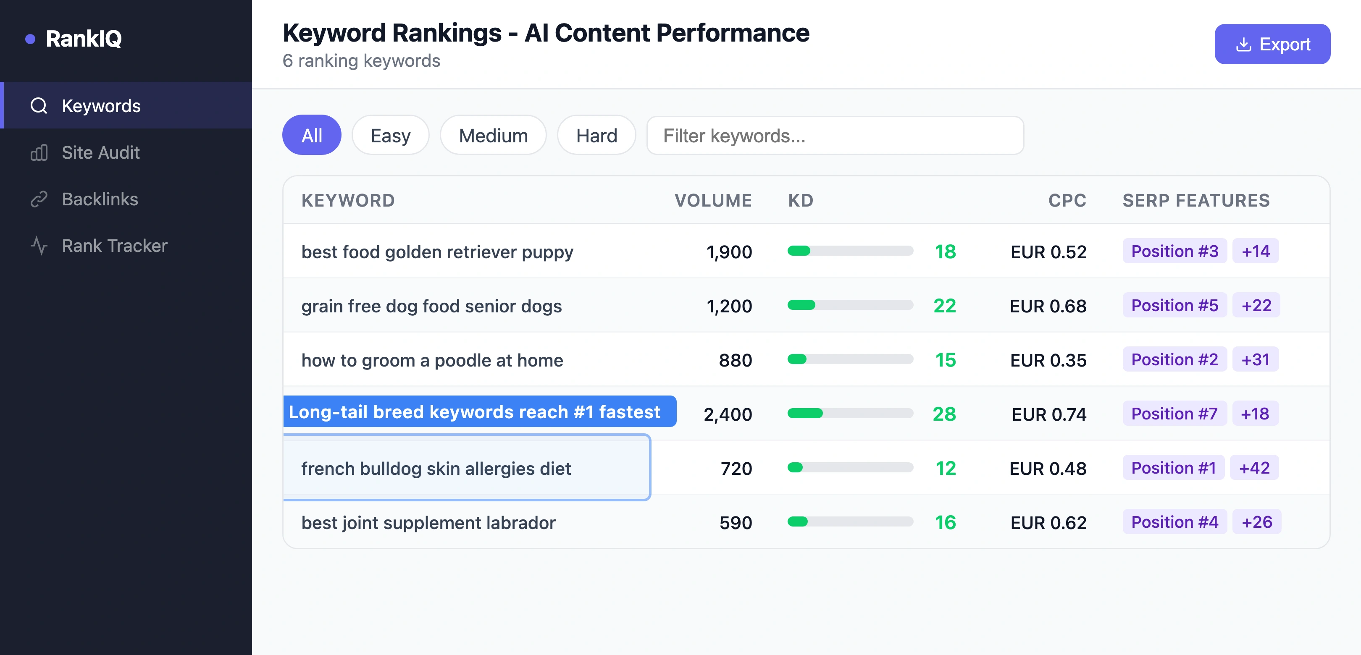This screenshot has height=655, width=1361.
Task: Enable the Easy difficulty filter
Action: (x=390, y=135)
